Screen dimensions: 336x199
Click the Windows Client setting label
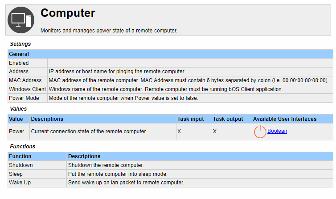click(27, 89)
